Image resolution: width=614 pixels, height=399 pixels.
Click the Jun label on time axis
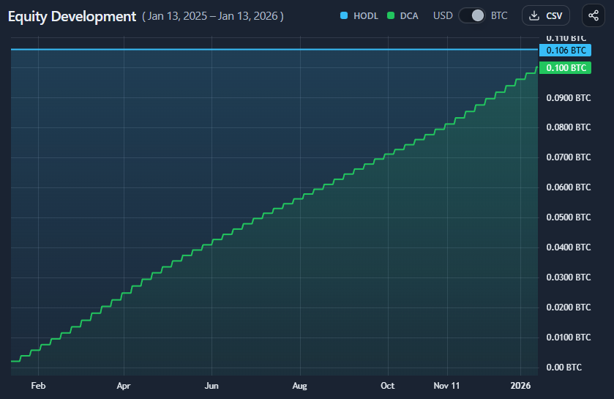pyautogui.click(x=211, y=386)
